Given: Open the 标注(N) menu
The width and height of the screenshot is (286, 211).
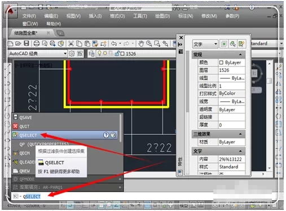Looking at the screenshot, I should 186,16.
